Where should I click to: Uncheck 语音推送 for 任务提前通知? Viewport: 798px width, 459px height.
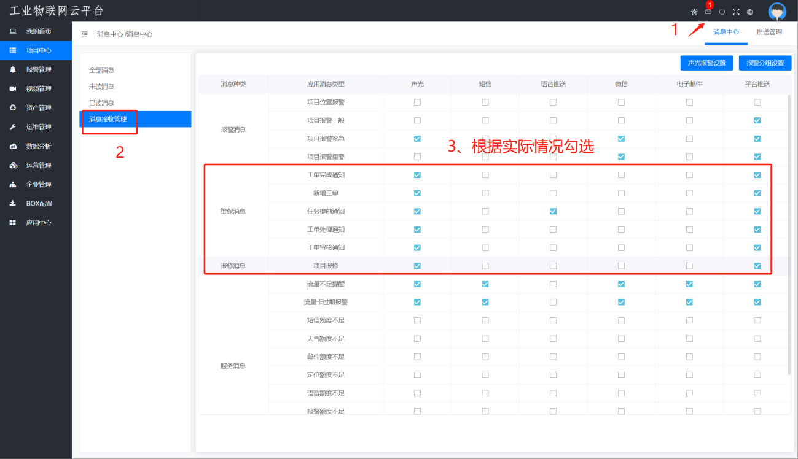[554, 211]
